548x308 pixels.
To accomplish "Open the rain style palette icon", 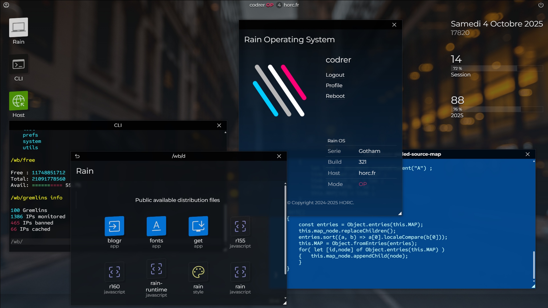I will pos(198,272).
